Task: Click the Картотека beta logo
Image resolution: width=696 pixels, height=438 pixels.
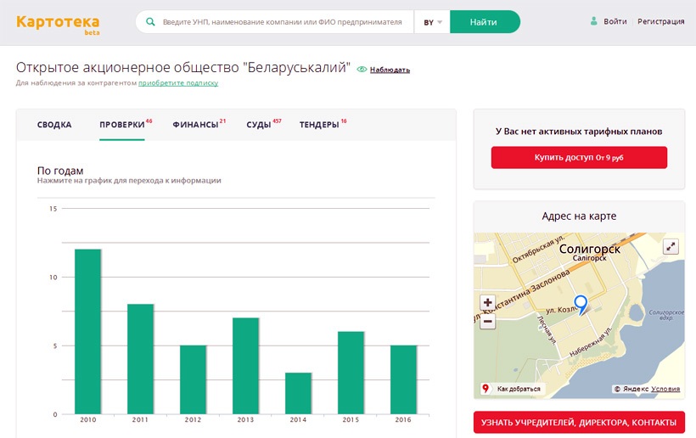Action: click(x=57, y=23)
